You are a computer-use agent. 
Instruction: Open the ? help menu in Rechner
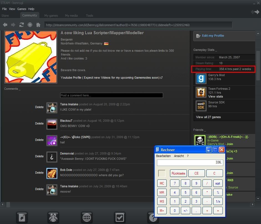coord(188,156)
